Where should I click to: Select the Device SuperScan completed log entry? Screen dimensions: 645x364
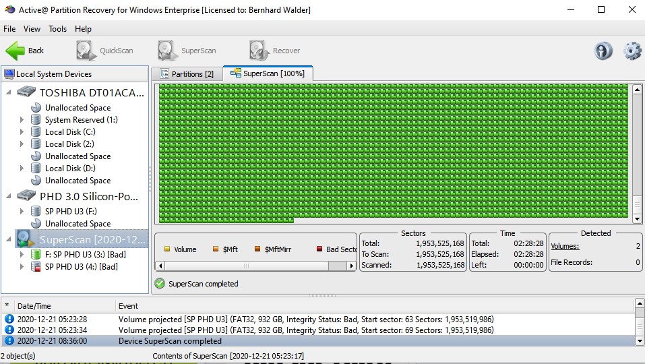(x=318, y=340)
